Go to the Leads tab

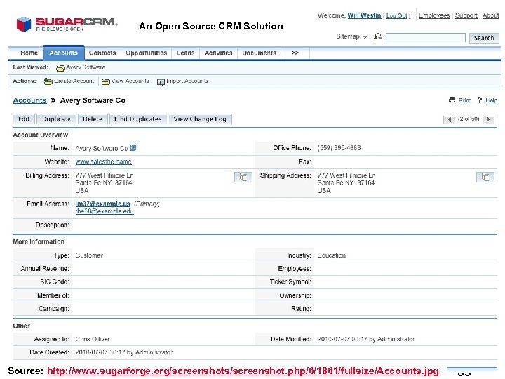pyautogui.click(x=185, y=53)
